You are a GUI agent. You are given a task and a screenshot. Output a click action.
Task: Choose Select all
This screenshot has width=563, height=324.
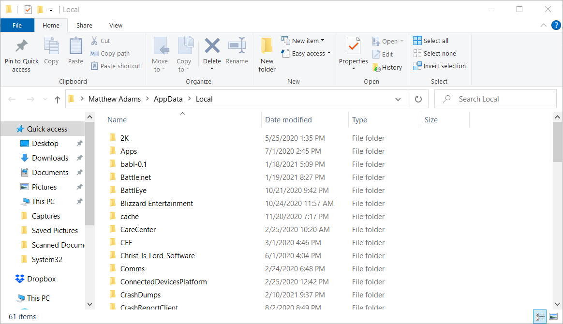point(431,41)
